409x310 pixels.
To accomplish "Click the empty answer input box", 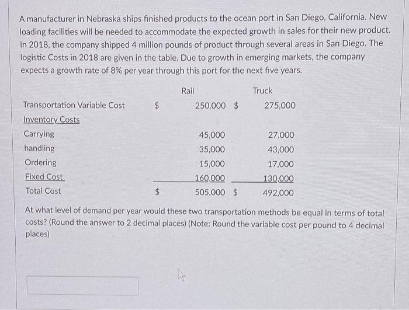I will point(82,286).
